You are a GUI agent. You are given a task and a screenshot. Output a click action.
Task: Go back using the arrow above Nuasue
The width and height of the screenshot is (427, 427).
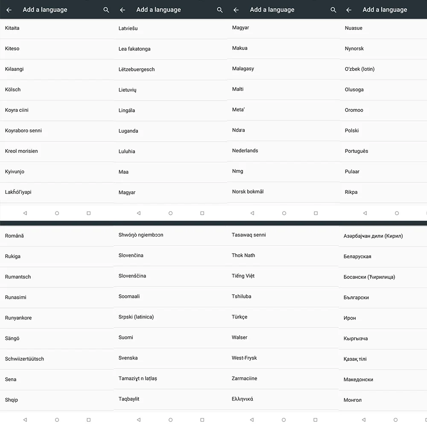click(349, 10)
